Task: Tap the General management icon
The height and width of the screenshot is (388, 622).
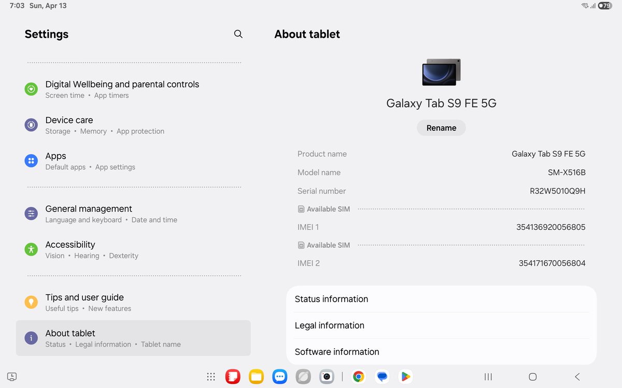Action: [x=31, y=214]
